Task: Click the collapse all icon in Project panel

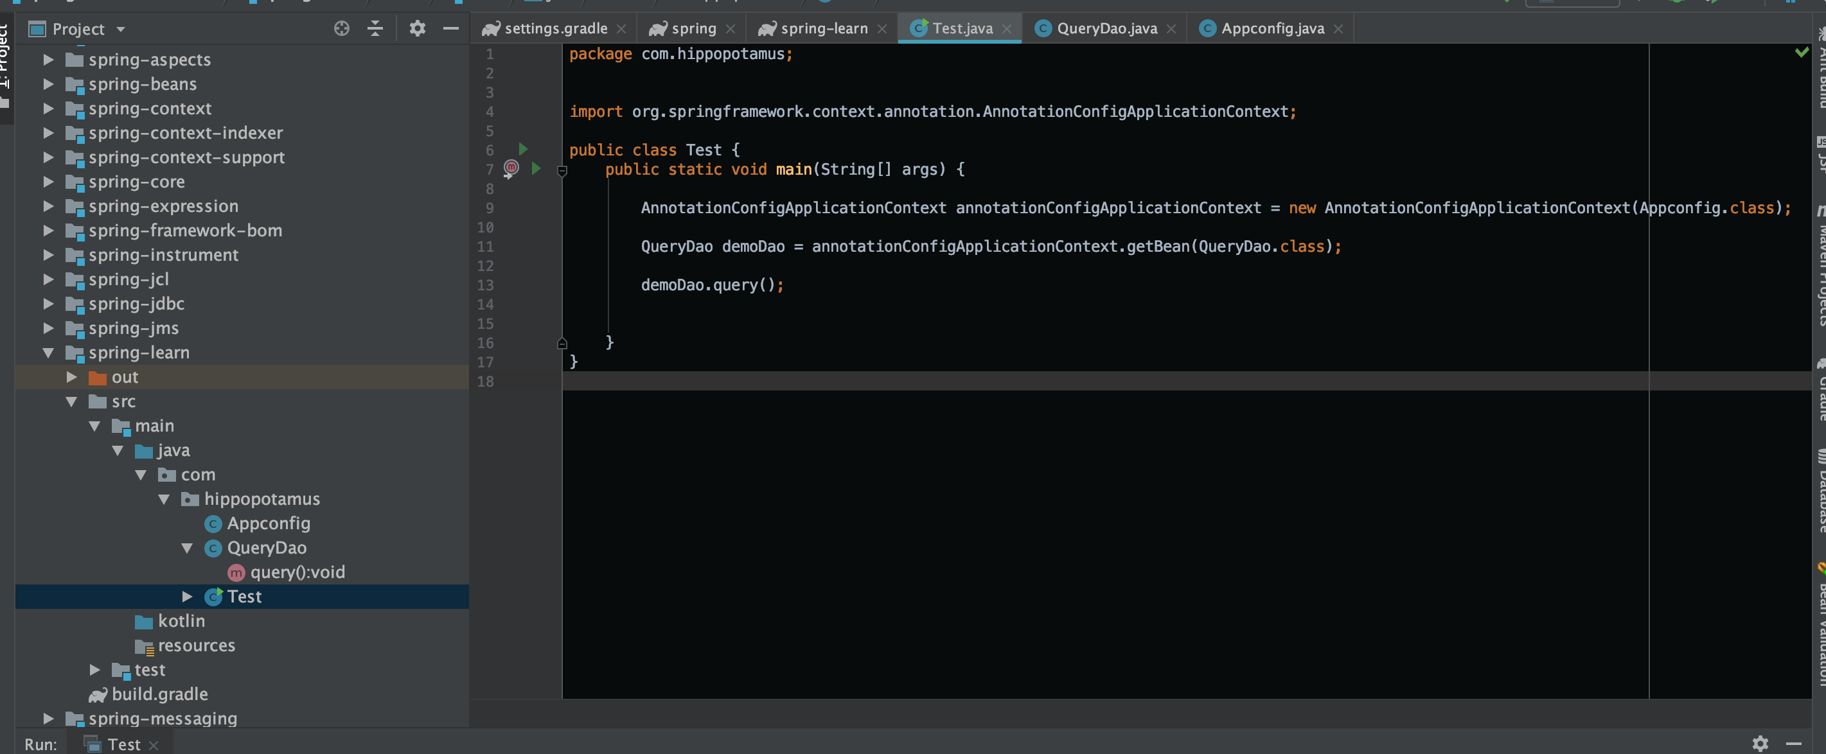Action: pyautogui.click(x=375, y=28)
